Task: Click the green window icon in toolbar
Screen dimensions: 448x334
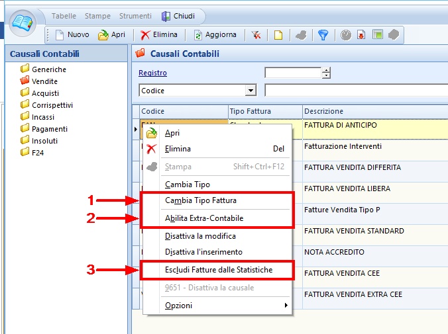Action: pos(377,35)
